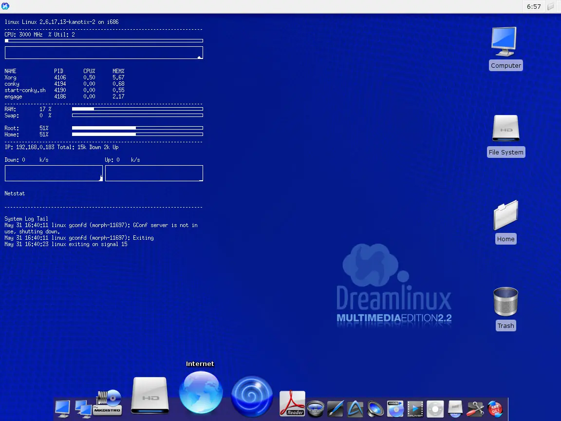Viewport: 561px width, 421px height.
Task: Launch MKDistro from the dock
Action: pos(108,402)
